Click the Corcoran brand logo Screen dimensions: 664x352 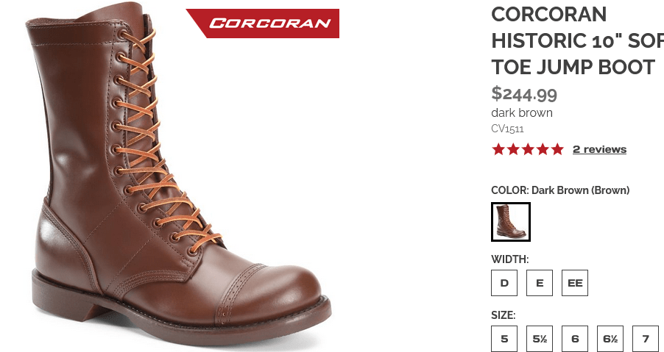click(x=263, y=24)
